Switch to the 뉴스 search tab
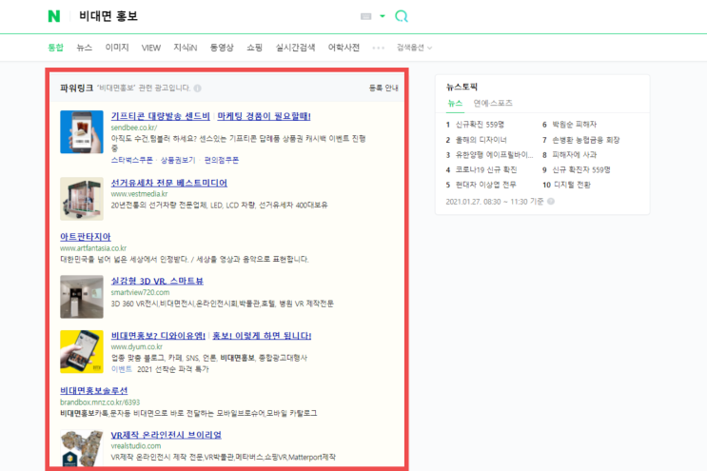Viewport: 707px width, 471px height. [x=85, y=48]
